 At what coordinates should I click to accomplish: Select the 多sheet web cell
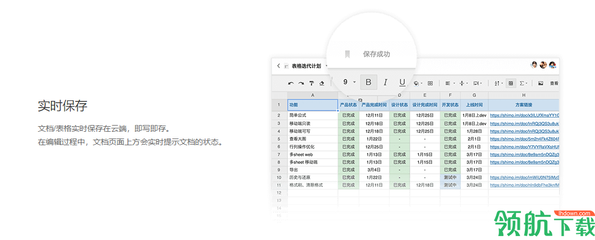pos(313,154)
